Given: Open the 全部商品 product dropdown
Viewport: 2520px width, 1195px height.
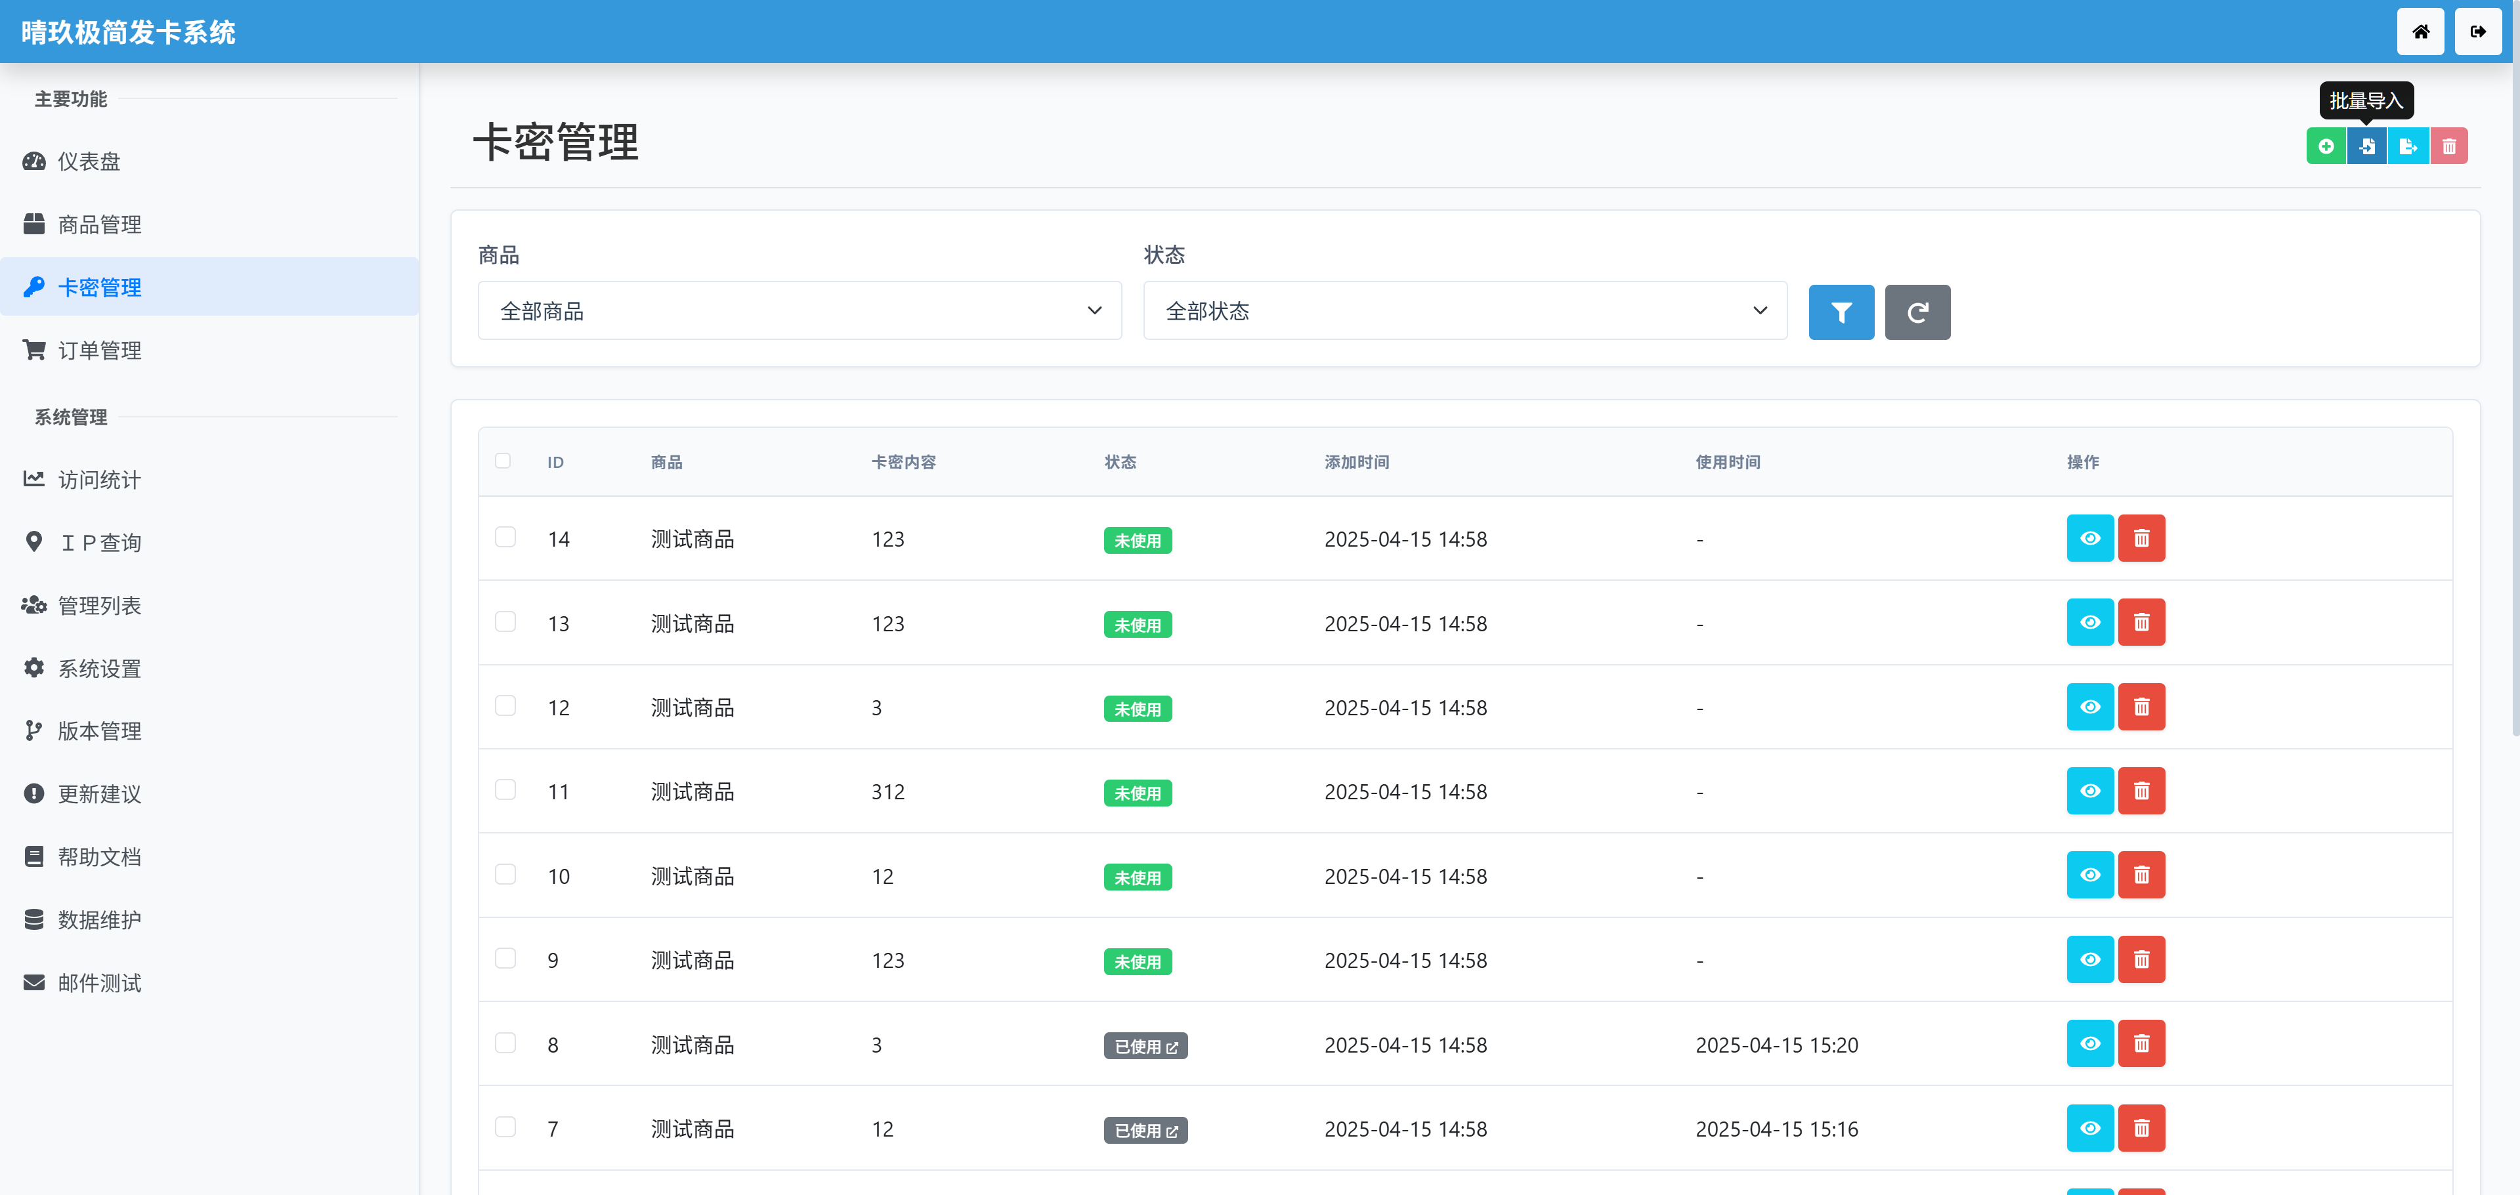Looking at the screenshot, I should (x=800, y=311).
